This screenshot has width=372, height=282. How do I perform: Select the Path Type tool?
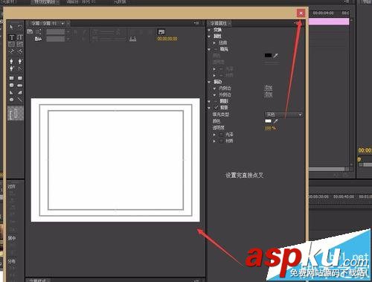point(11,51)
